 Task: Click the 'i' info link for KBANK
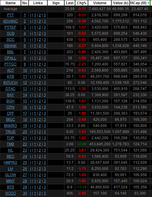30,46
